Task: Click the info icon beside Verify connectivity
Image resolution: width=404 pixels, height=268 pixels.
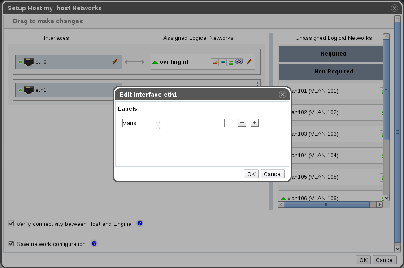Action: [140, 223]
